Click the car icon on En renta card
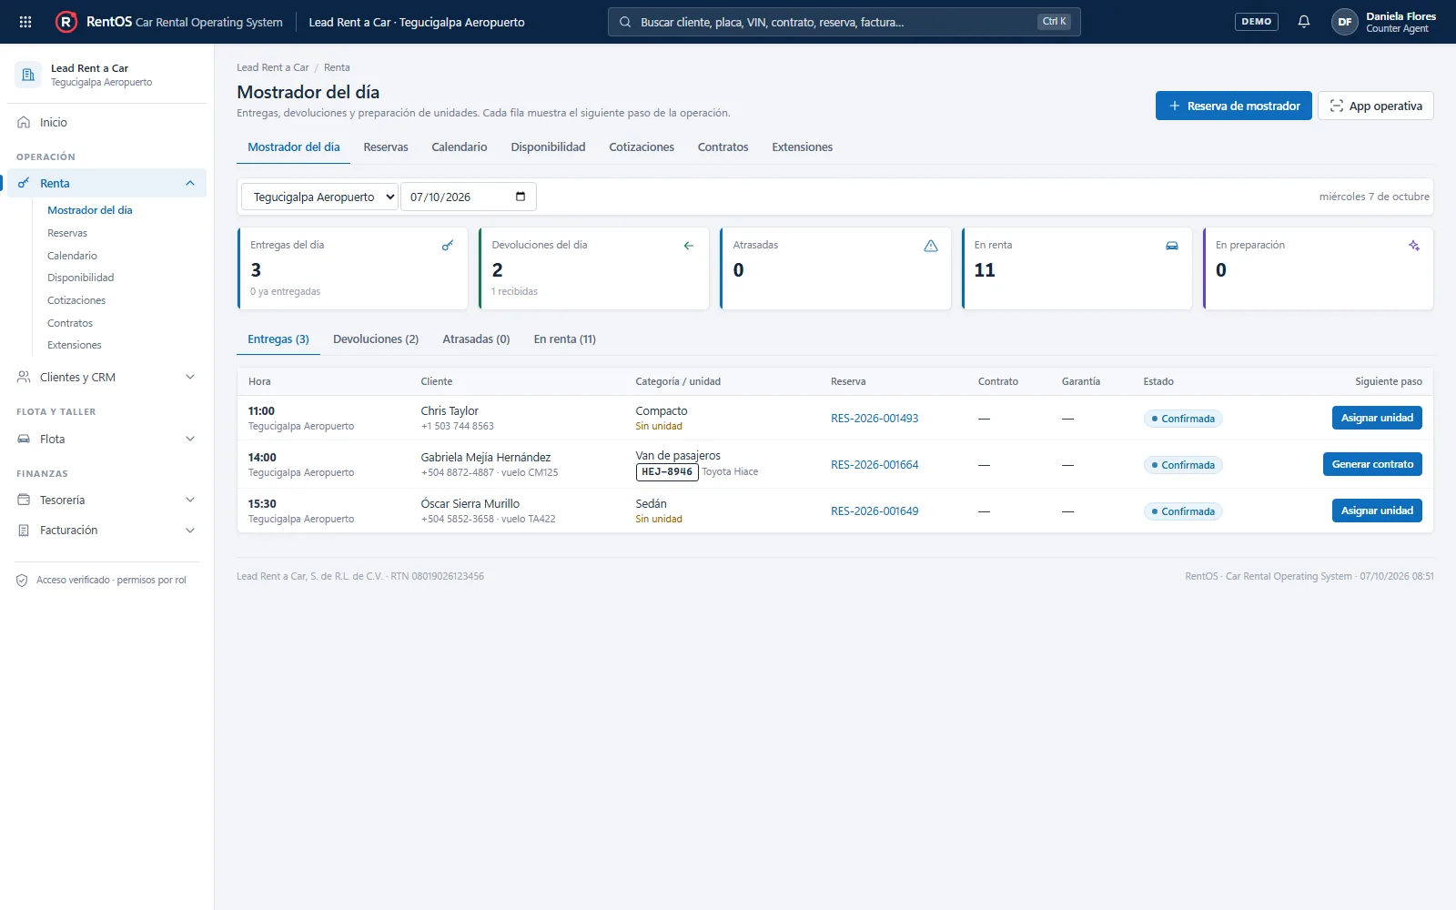 pos(1172,246)
